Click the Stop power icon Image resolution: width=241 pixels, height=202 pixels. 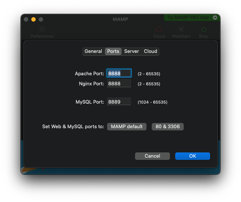(x=203, y=29)
